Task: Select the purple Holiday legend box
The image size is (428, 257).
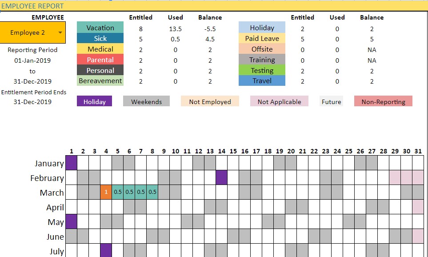Action: pos(94,101)
